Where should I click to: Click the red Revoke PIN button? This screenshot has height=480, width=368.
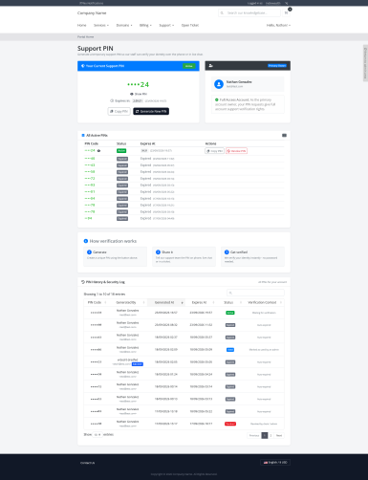(236, 151)
